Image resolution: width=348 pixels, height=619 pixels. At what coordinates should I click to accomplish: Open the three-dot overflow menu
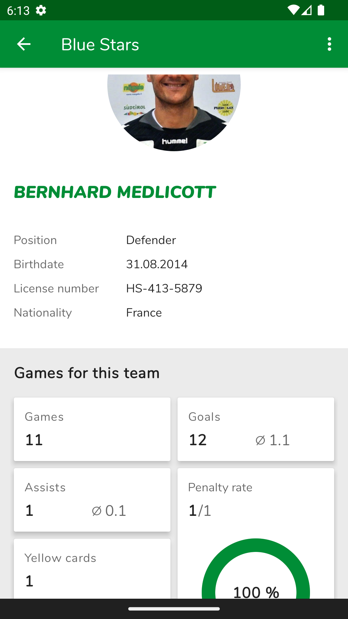pos(329,44)
